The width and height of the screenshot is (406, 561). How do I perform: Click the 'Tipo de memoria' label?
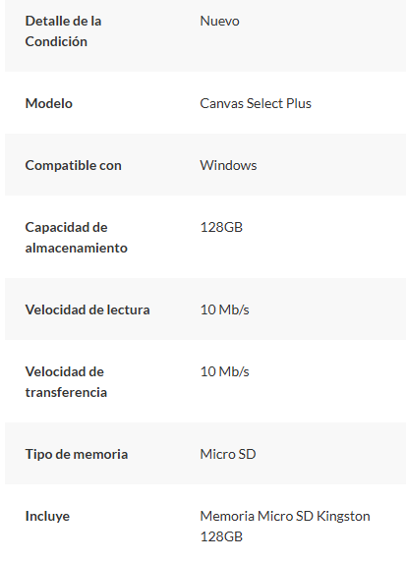[77, 454]
